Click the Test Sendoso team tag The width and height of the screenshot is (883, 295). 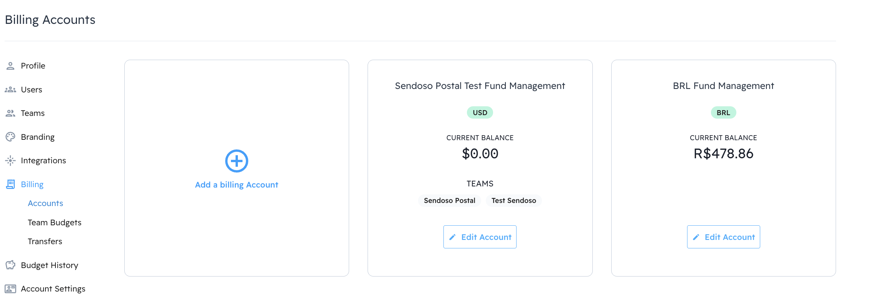point(513,201)
